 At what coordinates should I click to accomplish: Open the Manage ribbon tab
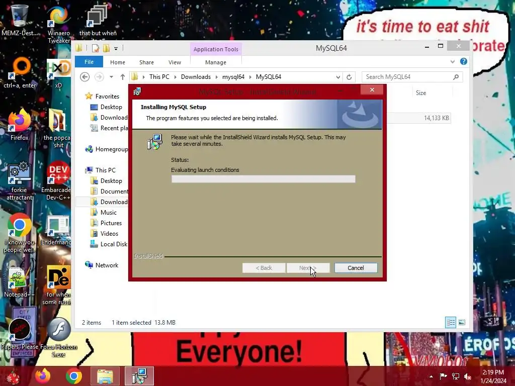(216, 62)
